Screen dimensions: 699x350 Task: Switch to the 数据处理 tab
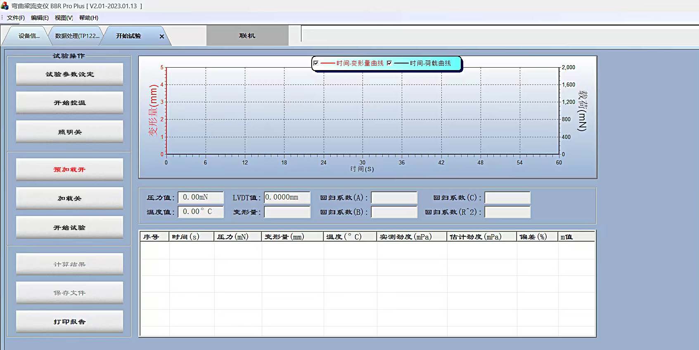click(77, 36)
